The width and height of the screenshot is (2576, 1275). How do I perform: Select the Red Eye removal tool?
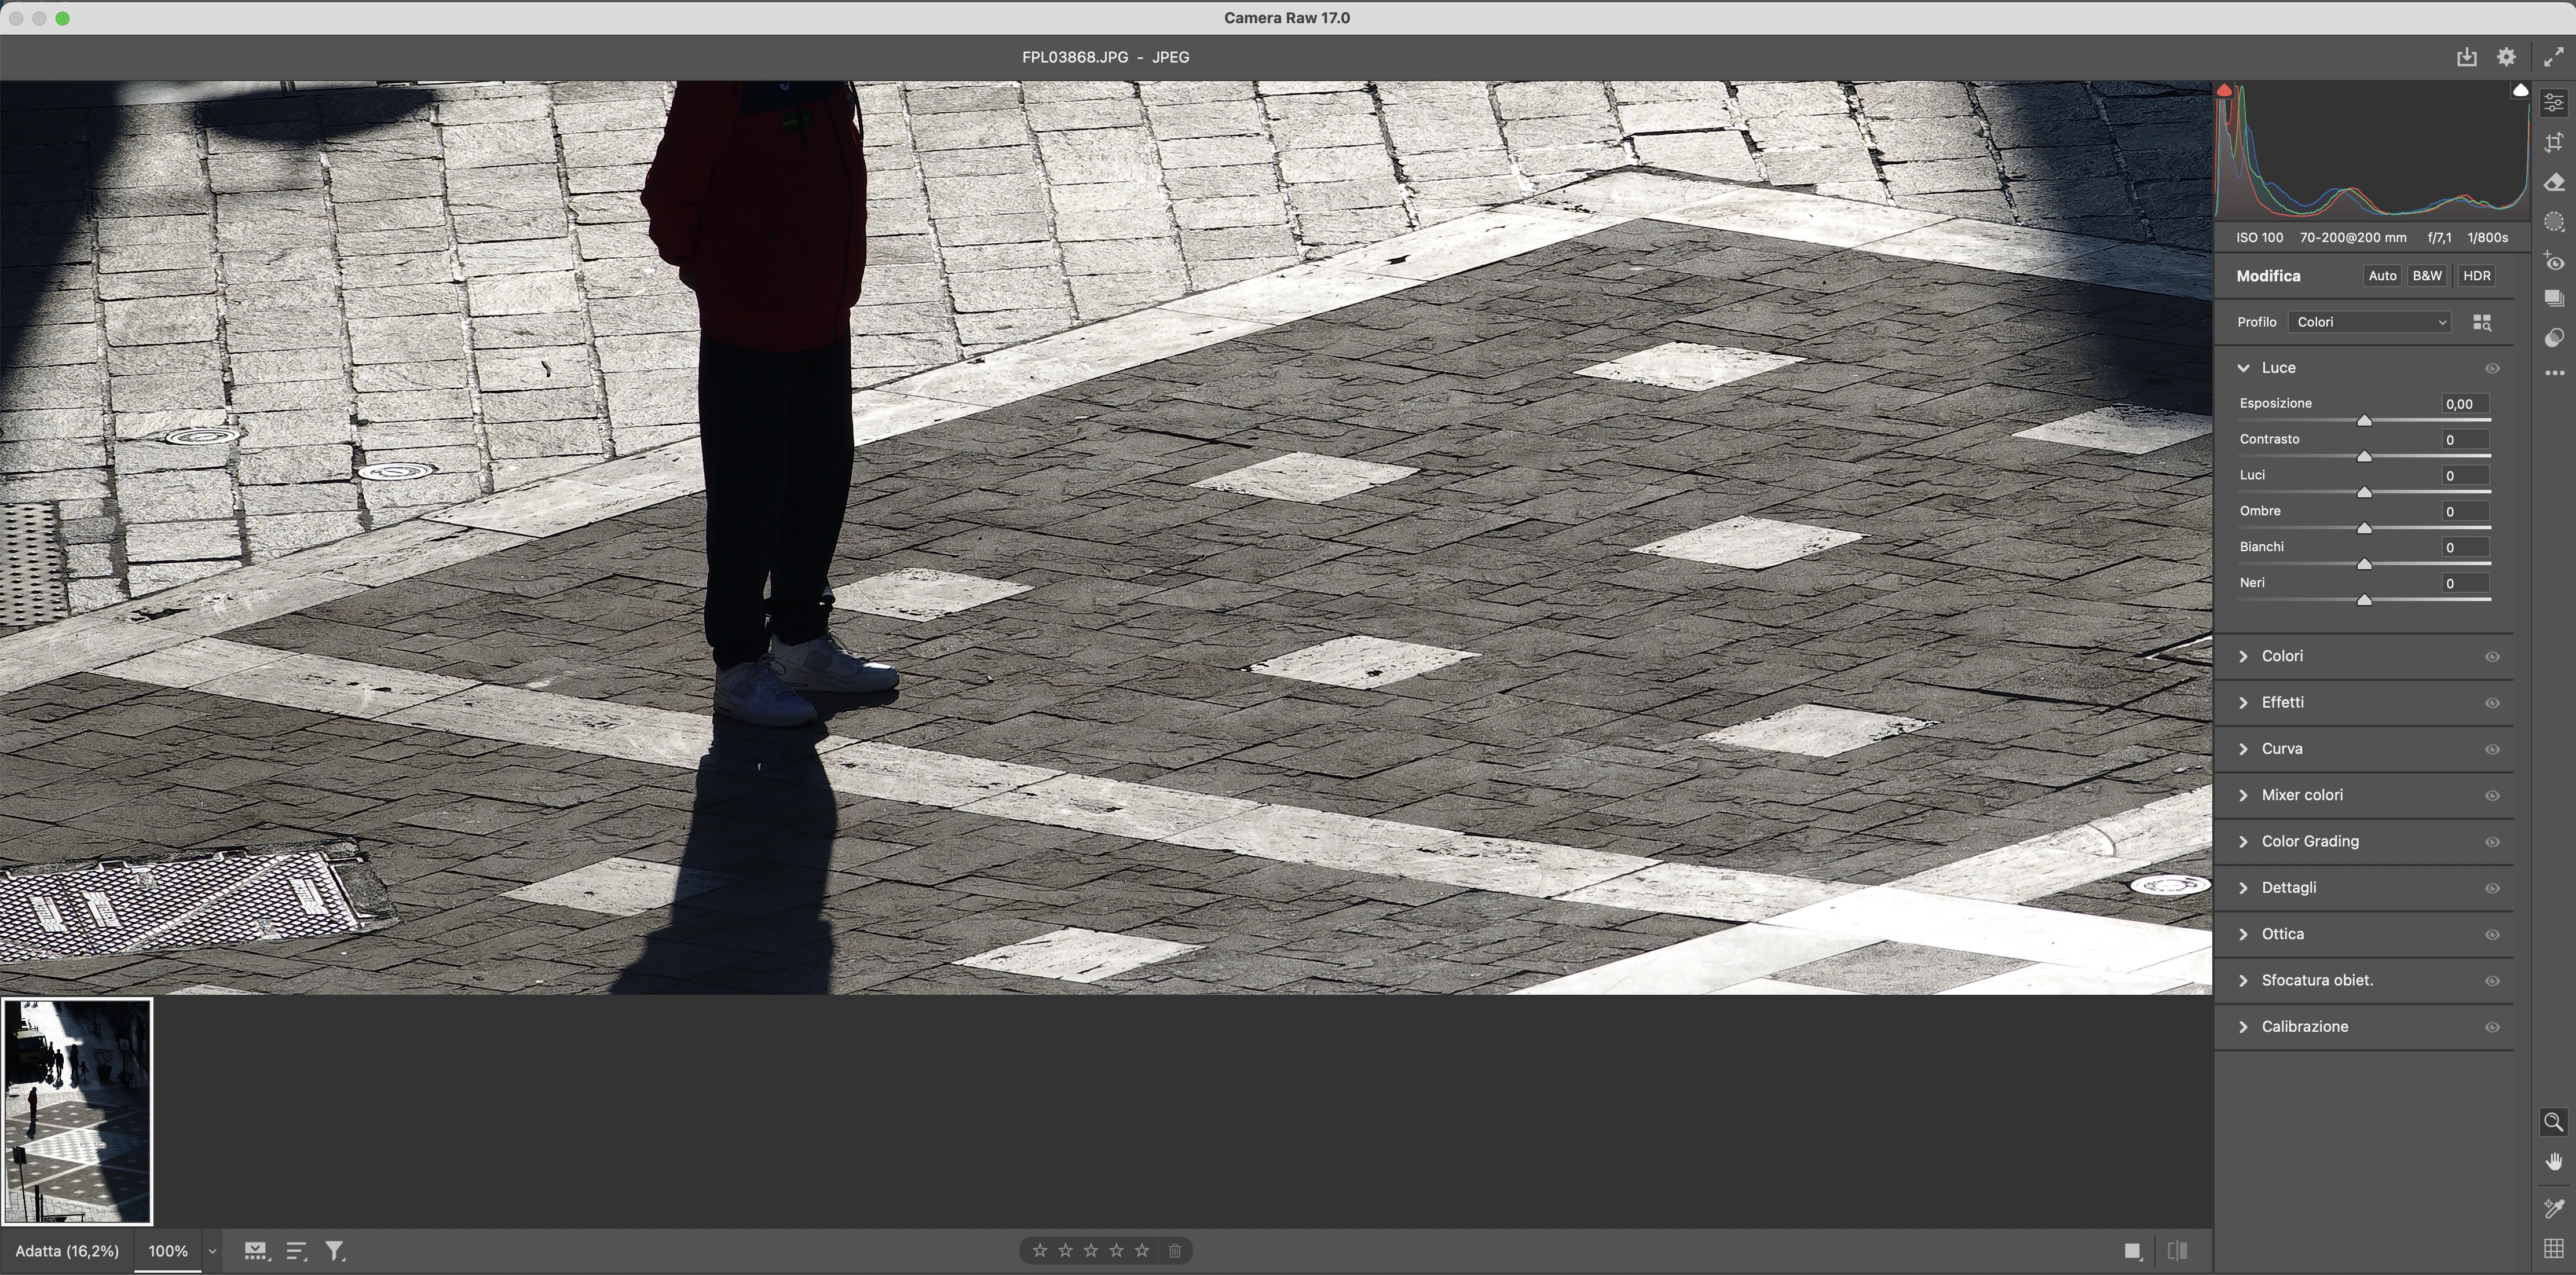pos(2554,262)
